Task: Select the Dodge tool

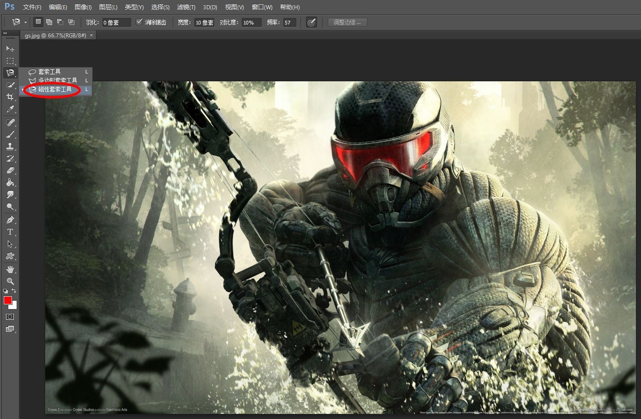Action: 10,206
